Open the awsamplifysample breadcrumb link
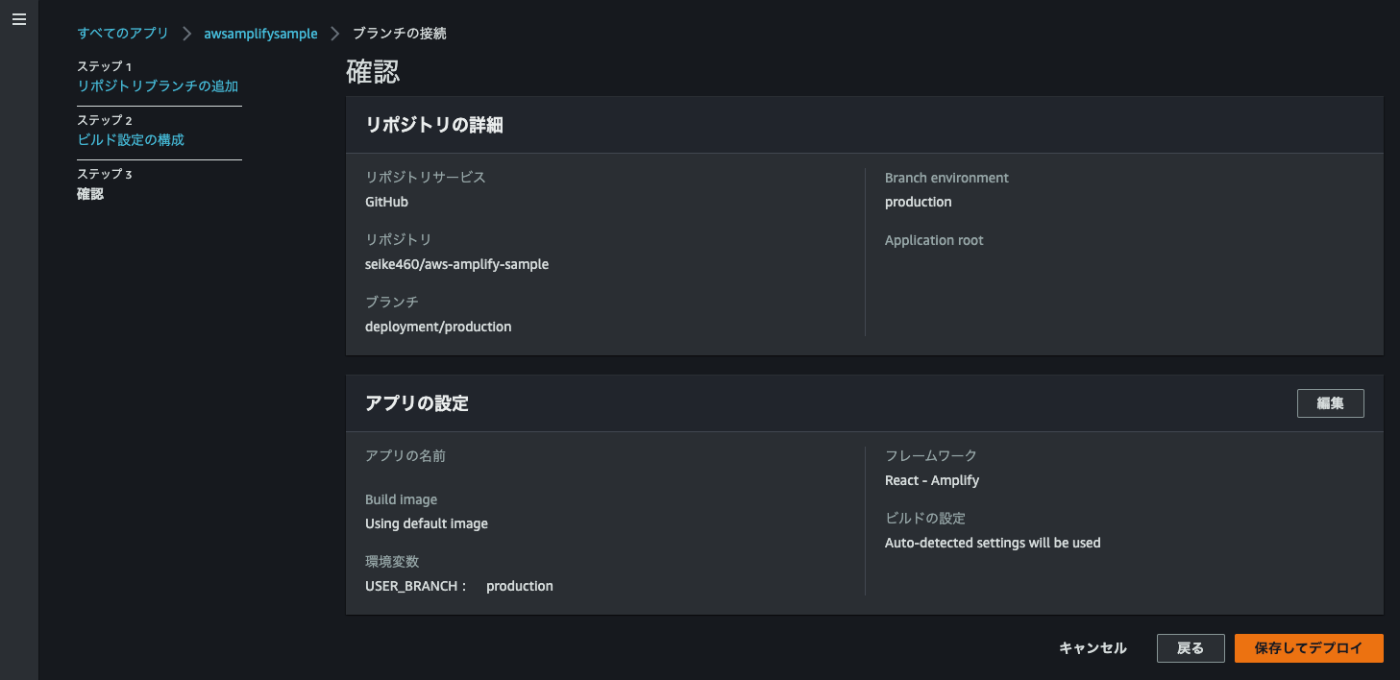 point(260,34)
